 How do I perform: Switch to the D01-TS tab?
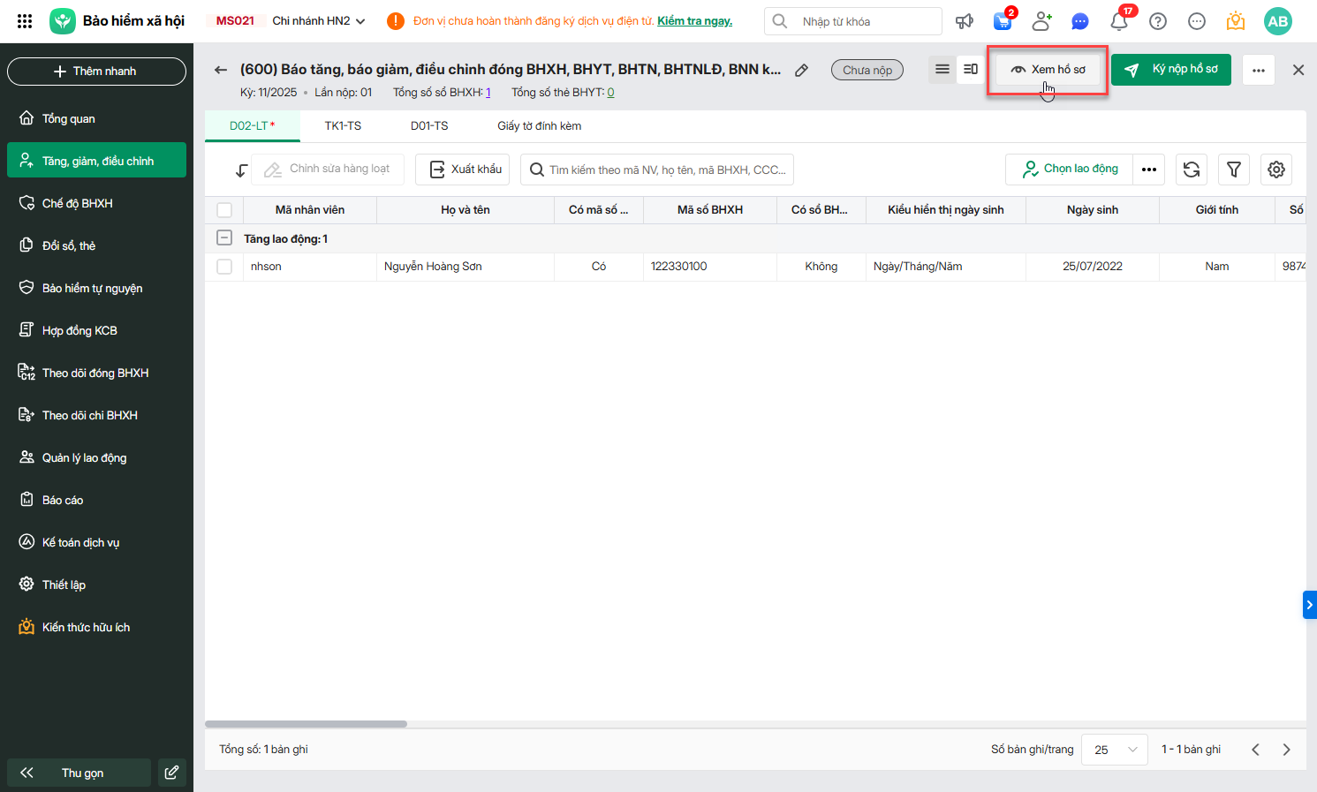(x=429, y=126)
